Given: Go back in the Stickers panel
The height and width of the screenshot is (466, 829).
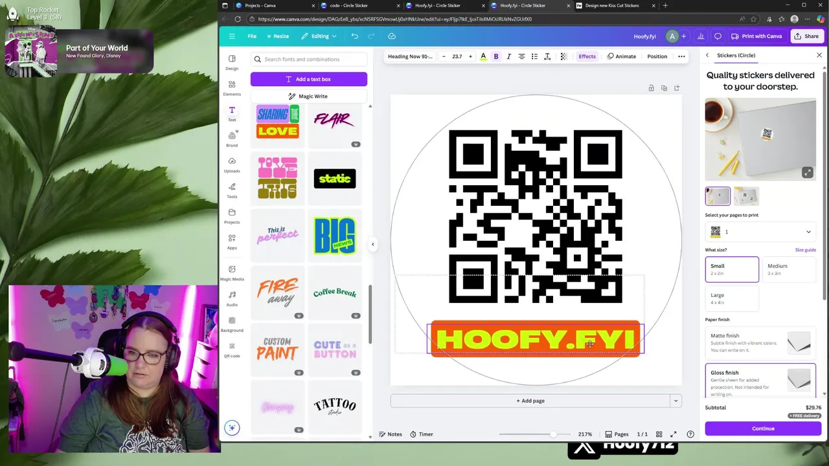Looking at the screenshot, I should (707, 56).
